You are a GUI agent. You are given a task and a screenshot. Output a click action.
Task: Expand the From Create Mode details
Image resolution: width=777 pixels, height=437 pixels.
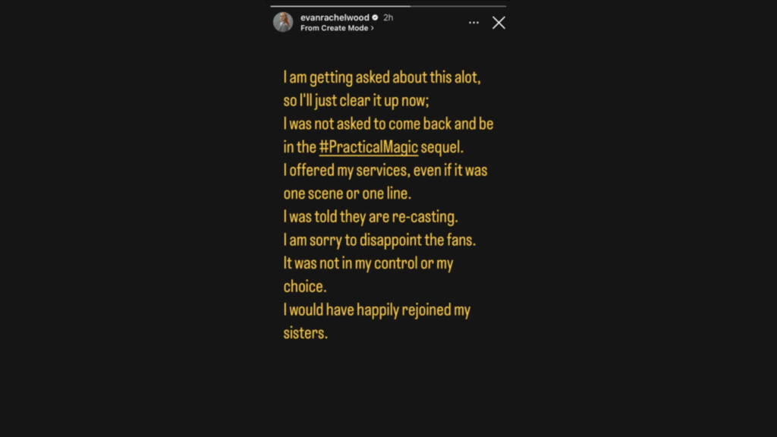pyautogui.click(x=336, y=28)
